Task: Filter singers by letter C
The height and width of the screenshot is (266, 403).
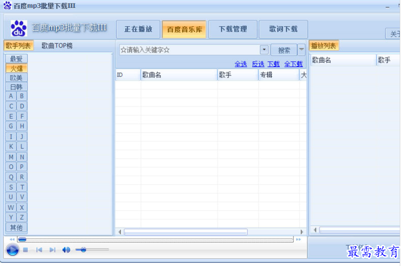Action: pos(11,106)
